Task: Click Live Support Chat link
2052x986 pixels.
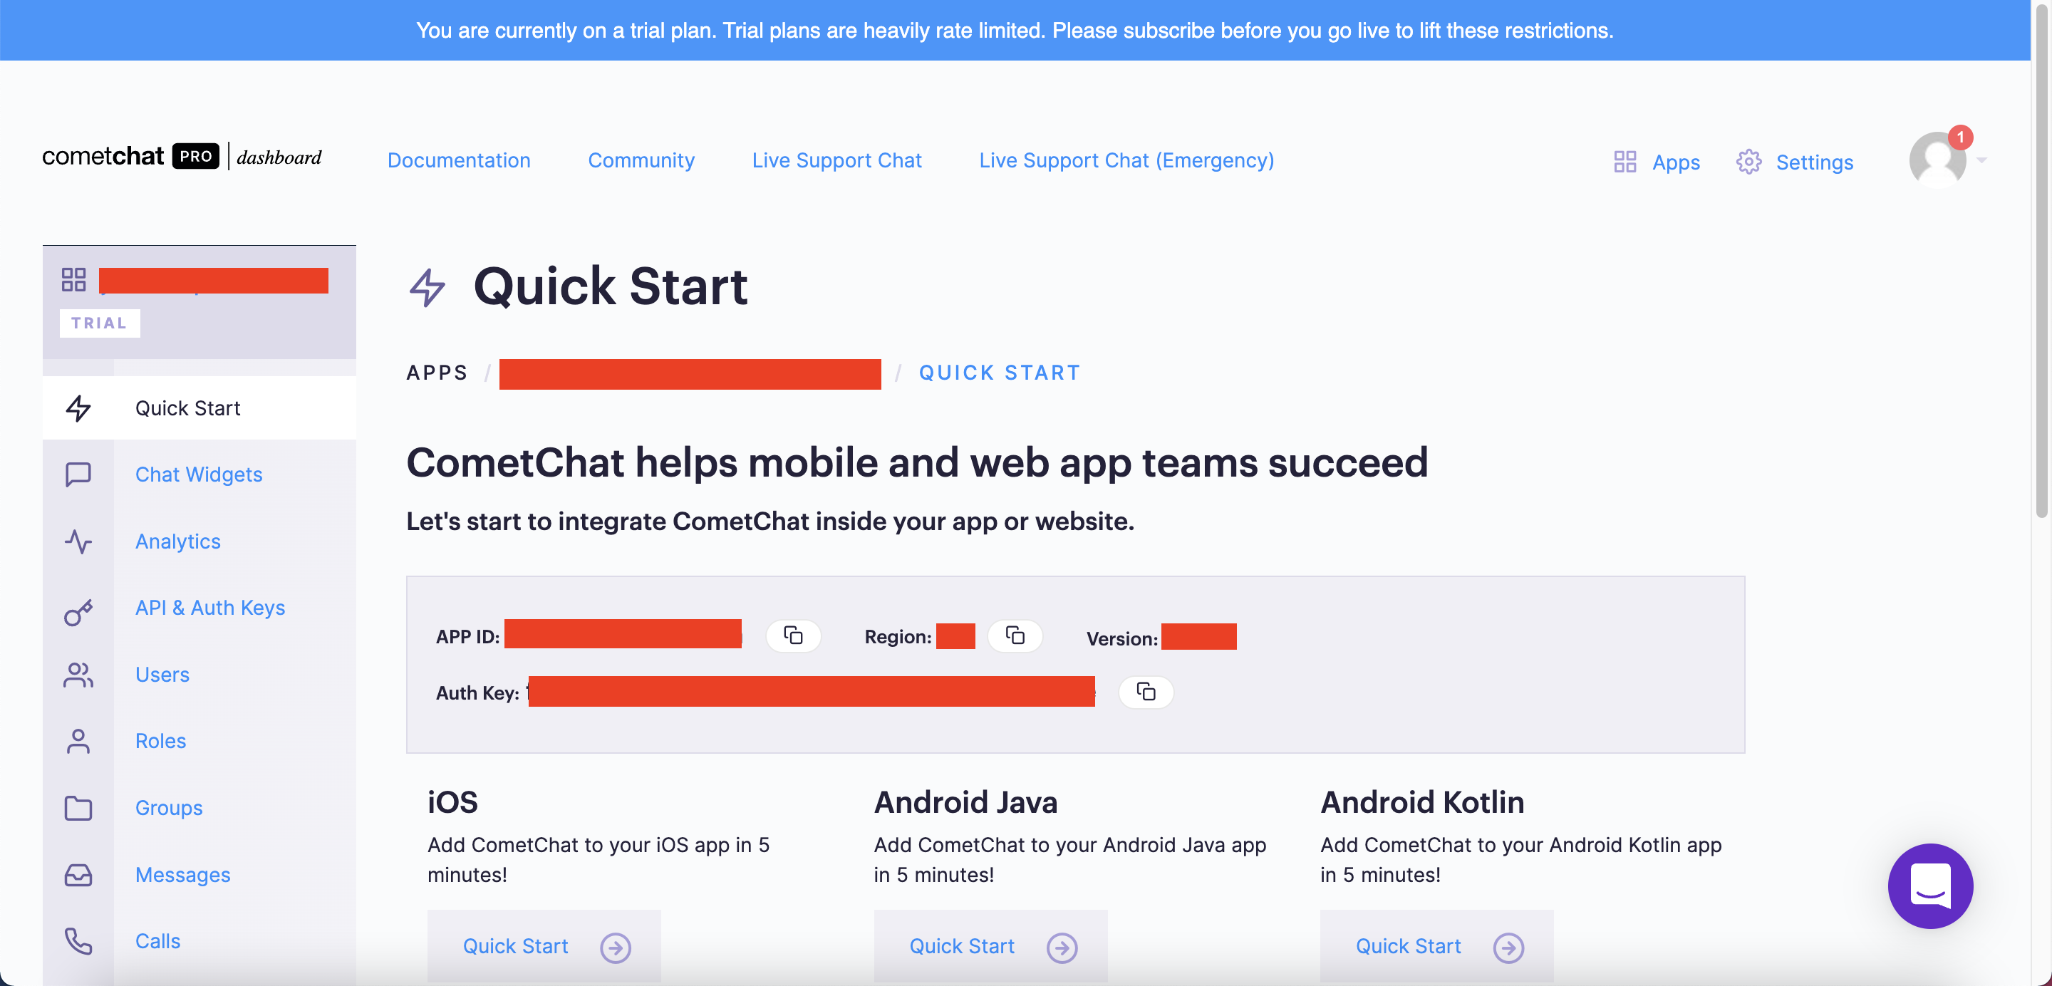Action: click(x=838, y=160)
